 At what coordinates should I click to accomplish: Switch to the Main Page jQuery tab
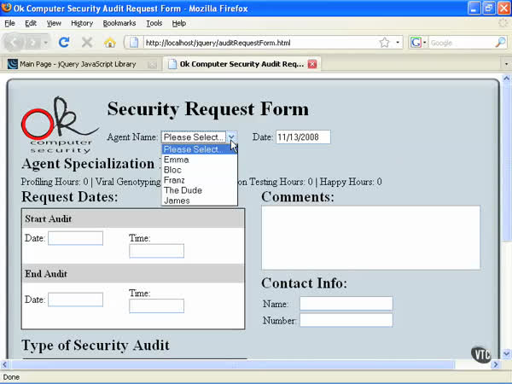pyautogui.click(x=77, y=64)
